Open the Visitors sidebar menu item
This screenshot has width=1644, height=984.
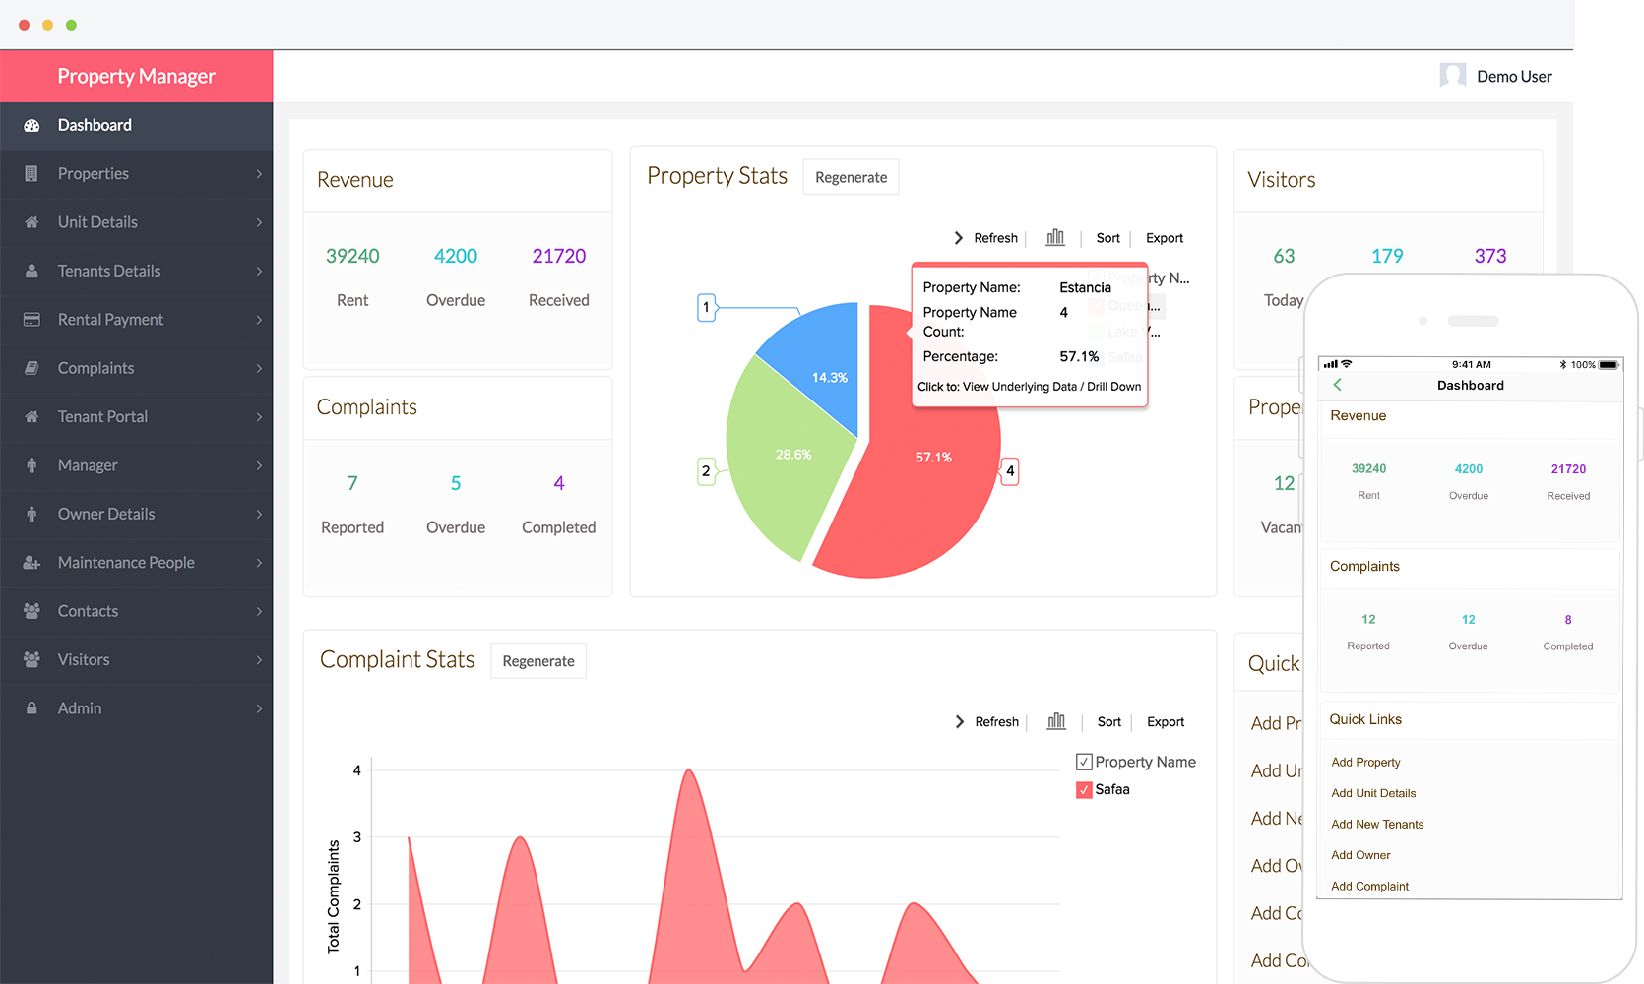[84, 659]
